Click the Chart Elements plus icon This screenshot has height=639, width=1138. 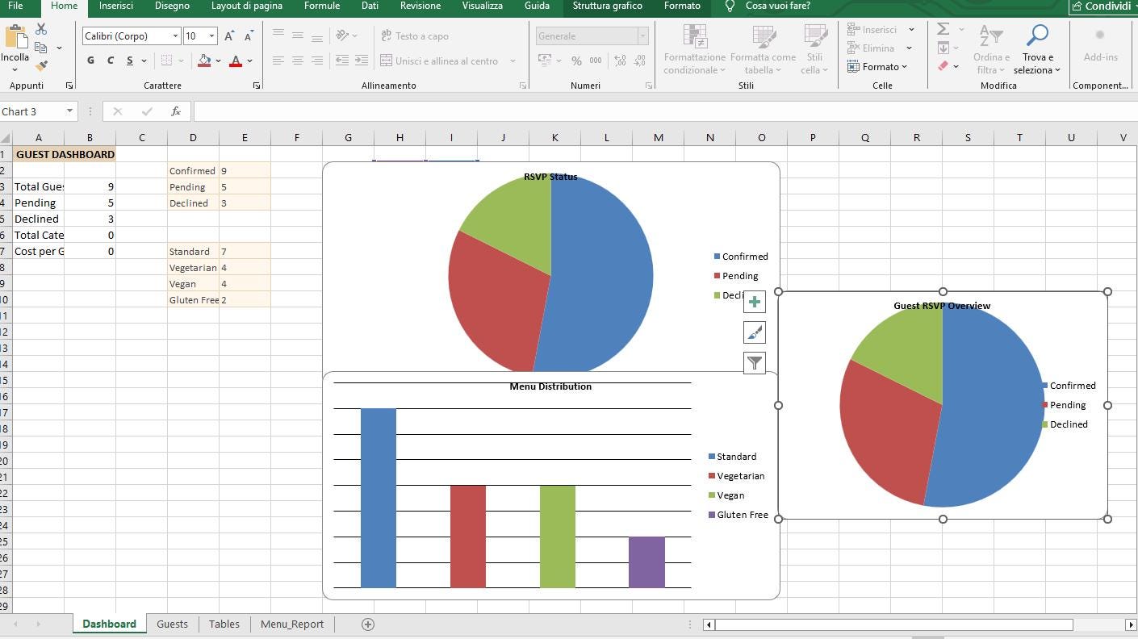pyautogui.click(x=754, y=301)
